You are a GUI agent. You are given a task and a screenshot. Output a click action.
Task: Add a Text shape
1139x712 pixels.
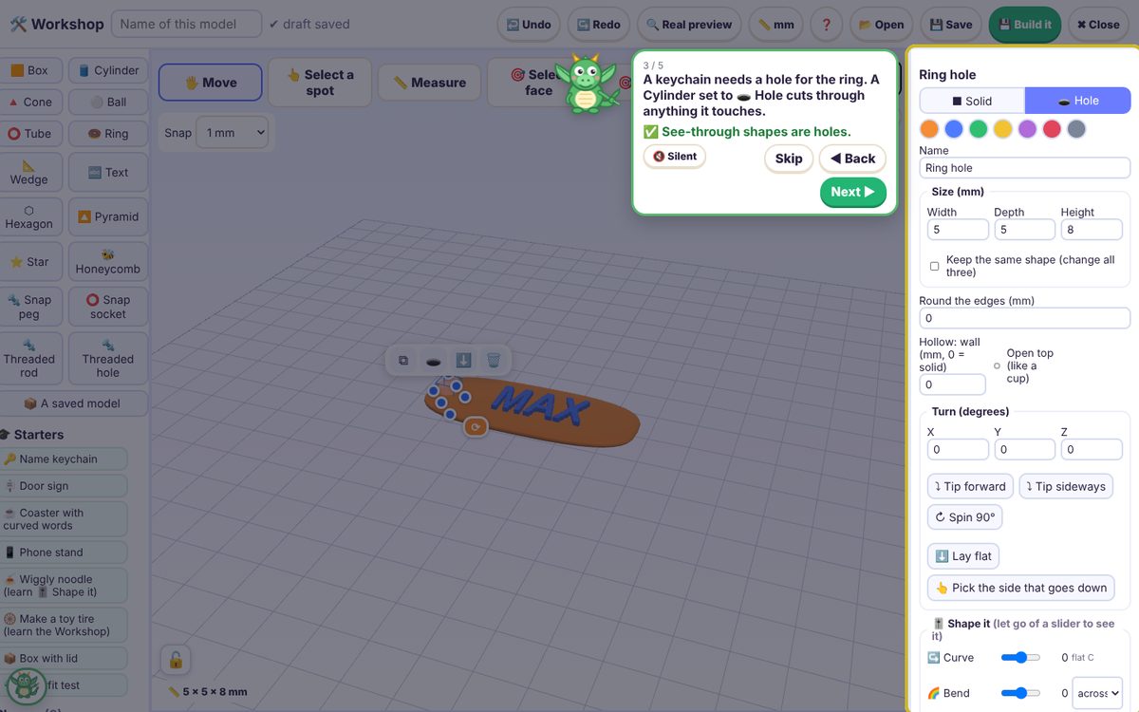point(108,172)
